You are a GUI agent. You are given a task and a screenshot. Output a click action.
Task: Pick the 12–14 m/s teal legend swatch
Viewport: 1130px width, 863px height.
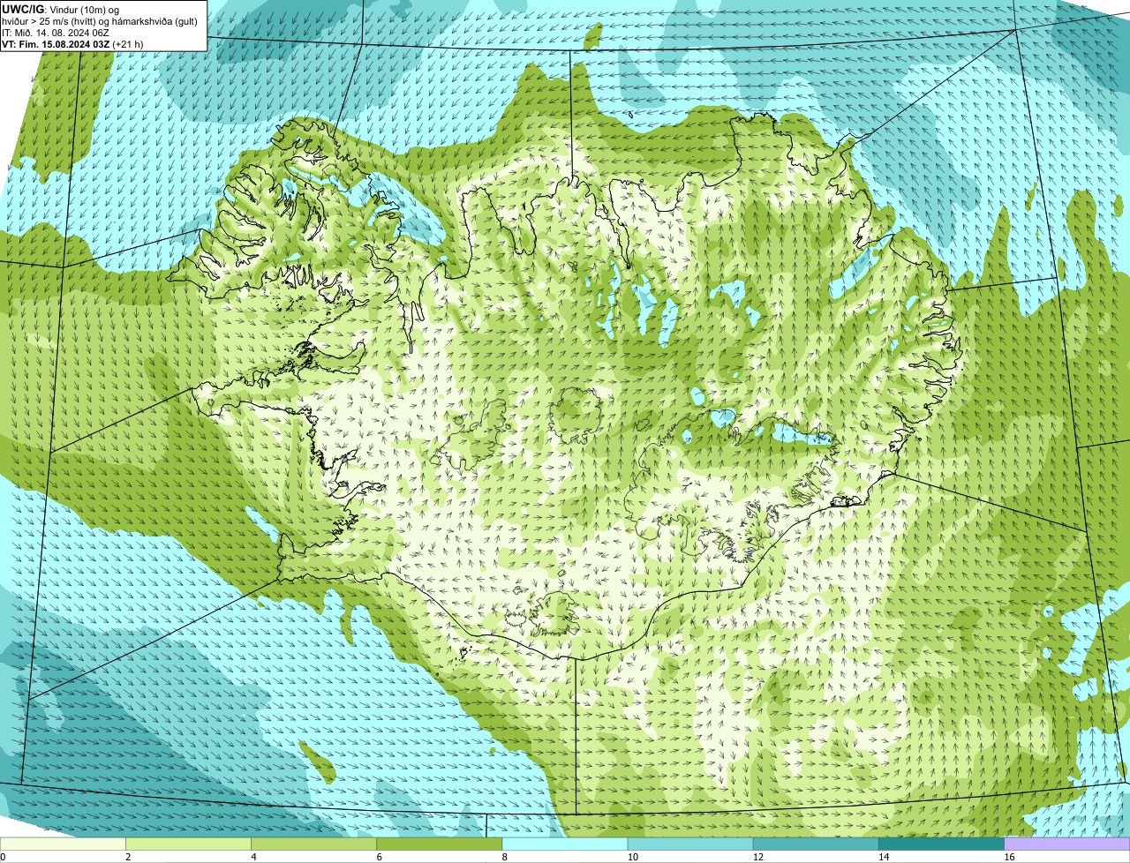[x=816, y=844]
